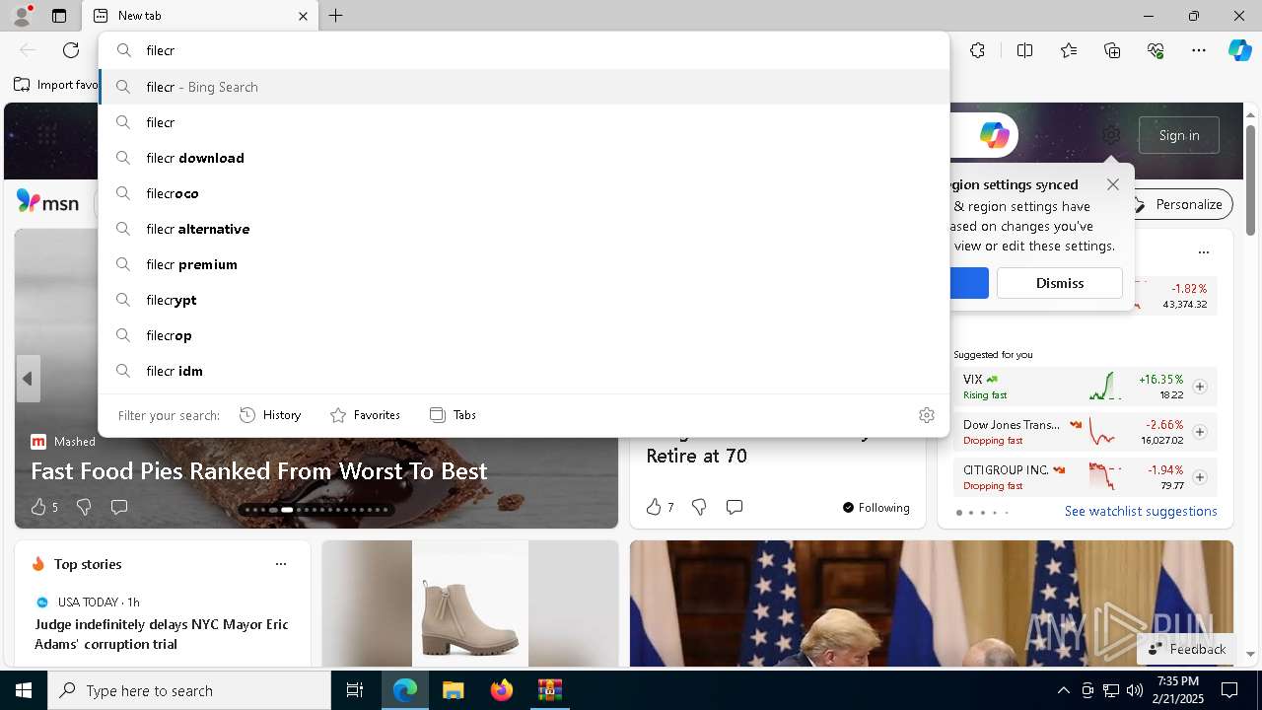
Task: Open the notification center icon
Action: pyautogui.click(x=1229, y=691)
